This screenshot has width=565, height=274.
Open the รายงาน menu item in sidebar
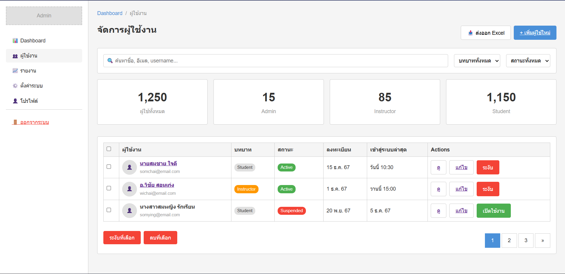(x=28, y=71)
